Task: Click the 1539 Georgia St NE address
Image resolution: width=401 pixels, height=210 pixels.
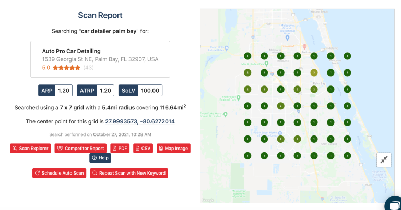Action: pyautogui.click(x=100, y=59)
